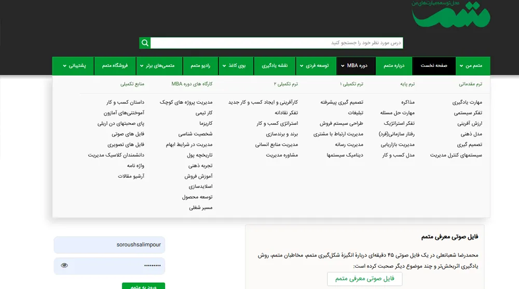Viewport: 519px width, 289px height.
Task: Open the مهارت حل مسئله link
Action: (x=398, y=113)
